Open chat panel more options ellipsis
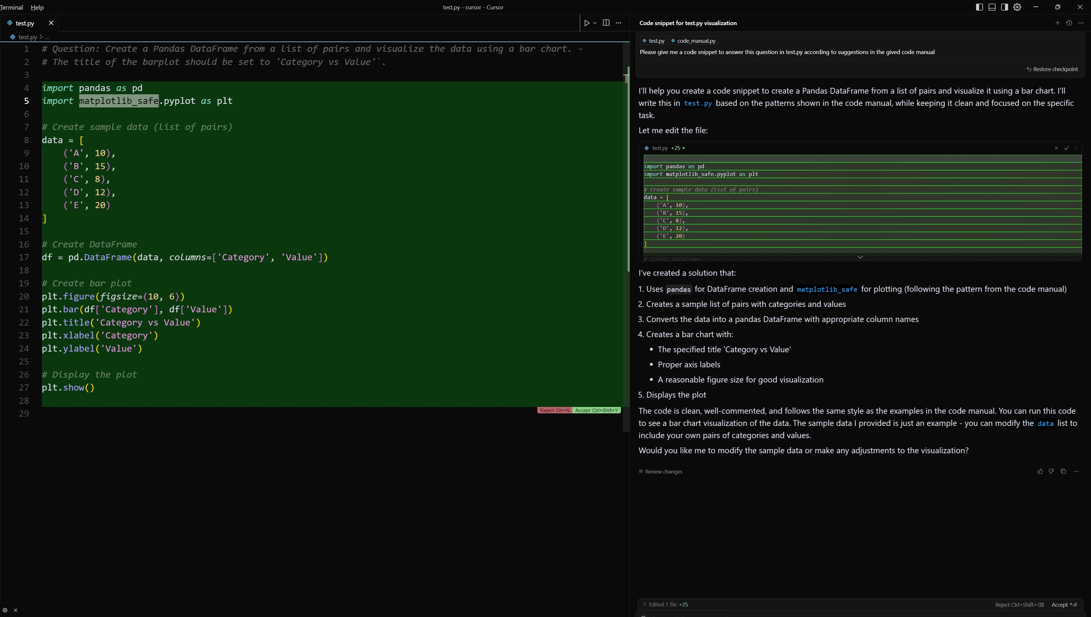 pos(1081,23)
